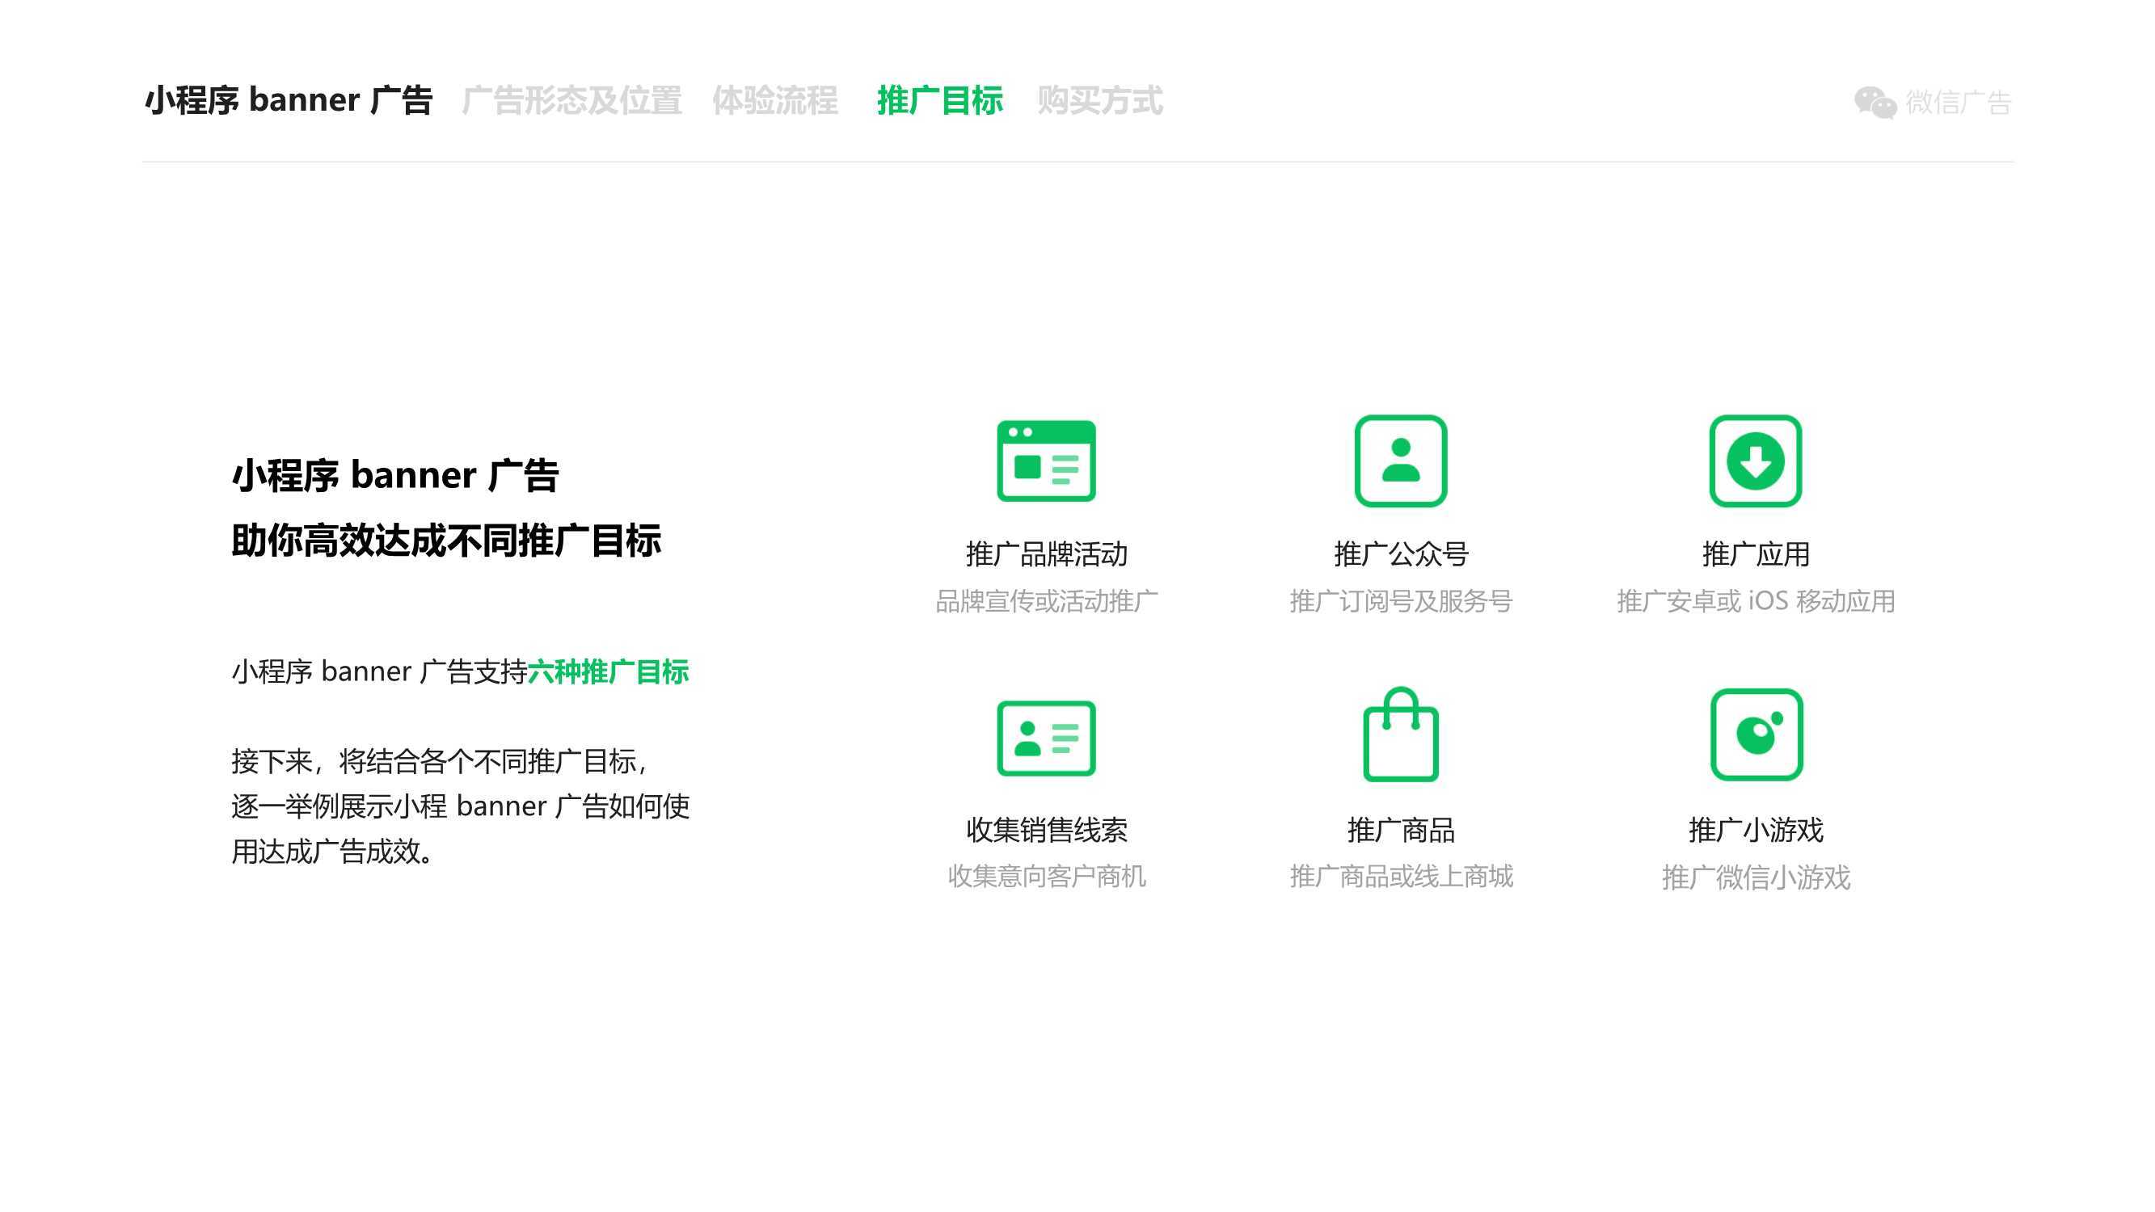Click the 收集意向客户商机 description
Image resolution: width=2155 pixels, height=1212 pixels.
pos(1047,876)
